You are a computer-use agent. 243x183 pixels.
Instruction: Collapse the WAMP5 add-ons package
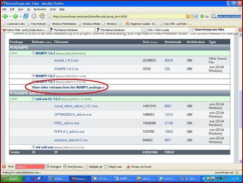[11, 93]
